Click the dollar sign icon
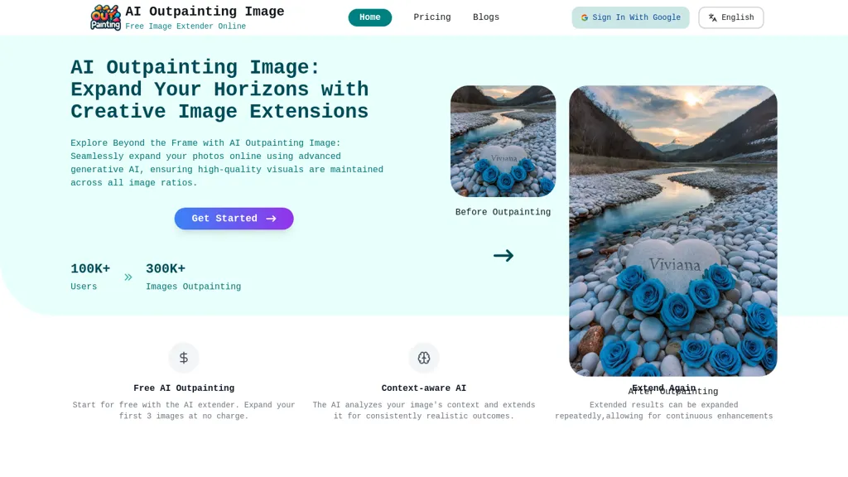The height and width of the screenshot is (477, 848). tap(184, 358)
